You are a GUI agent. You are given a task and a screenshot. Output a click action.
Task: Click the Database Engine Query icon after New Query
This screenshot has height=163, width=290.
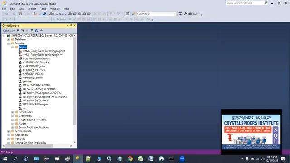pos(70,14)
